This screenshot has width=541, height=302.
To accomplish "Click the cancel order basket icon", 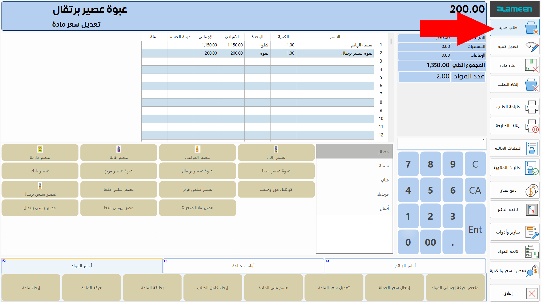I will (532, 84).
